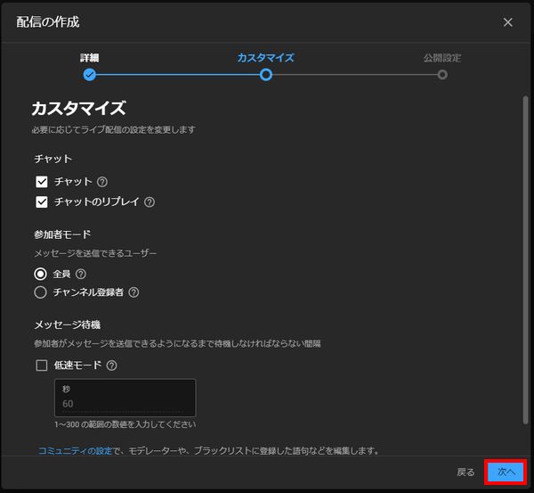Image resolution: width=534 pixels, height=493 pixels.
Task: Open help icon beside 低速モード
Action: [112, 366]
